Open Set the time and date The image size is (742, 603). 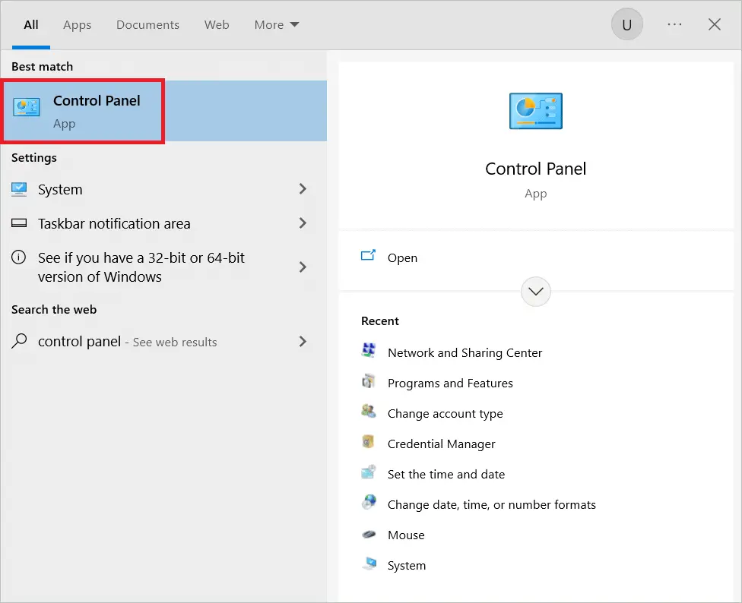(446, 474)
